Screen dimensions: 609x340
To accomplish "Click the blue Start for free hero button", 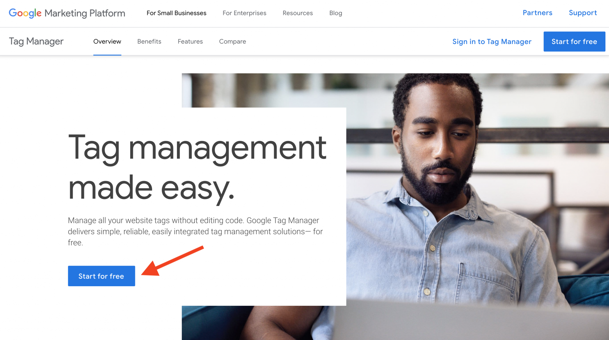I will click(x=101, y=276).
